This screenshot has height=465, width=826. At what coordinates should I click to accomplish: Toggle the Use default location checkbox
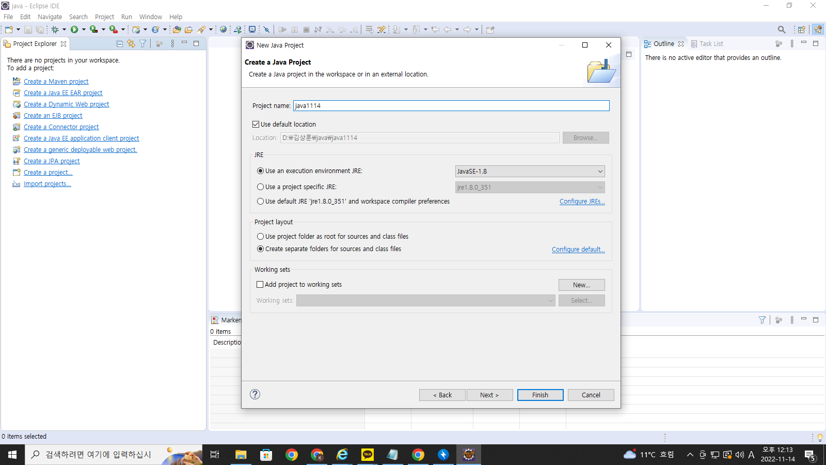256,124
